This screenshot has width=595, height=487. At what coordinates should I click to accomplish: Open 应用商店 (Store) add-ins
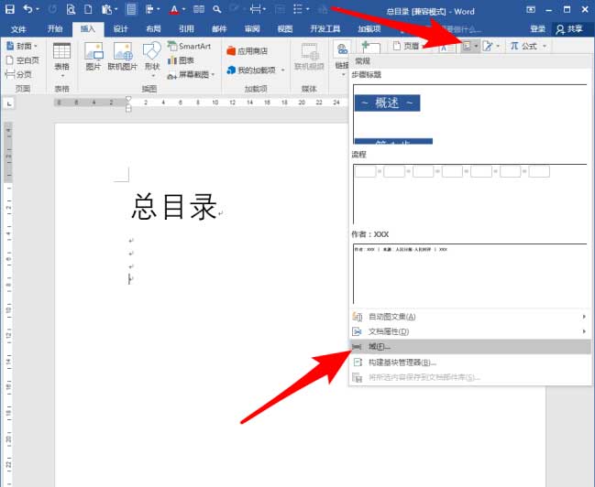[x=247, y=50]
